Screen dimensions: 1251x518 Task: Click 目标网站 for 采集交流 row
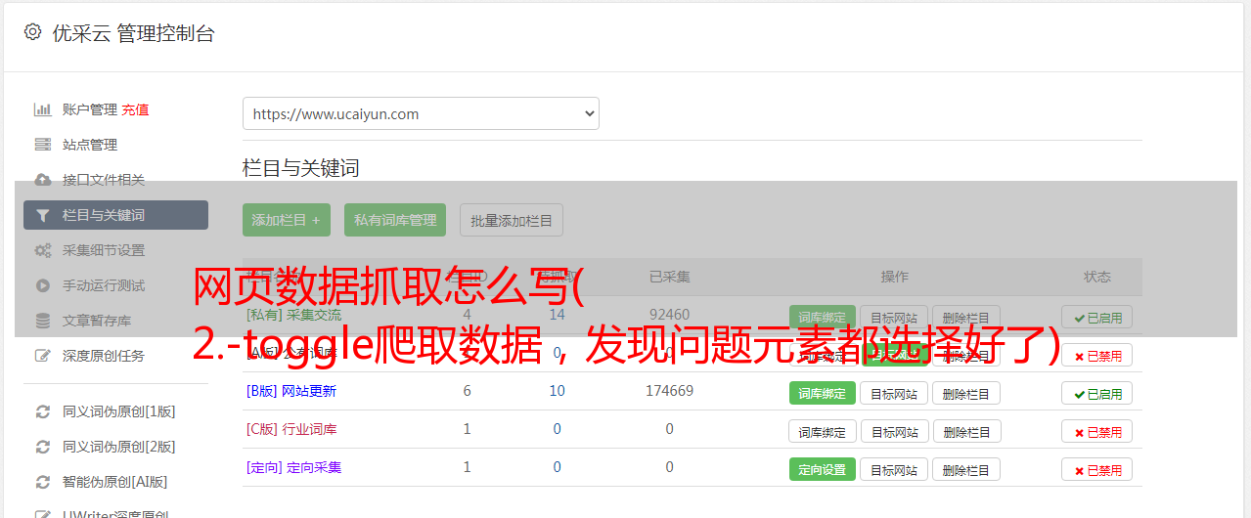[x=894, y=317]
